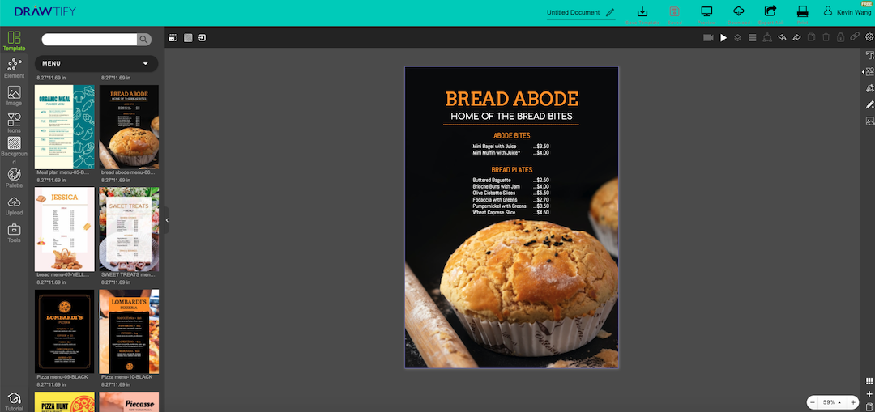Select the Pizza Hunt template thumbnail

pos(65,402)
